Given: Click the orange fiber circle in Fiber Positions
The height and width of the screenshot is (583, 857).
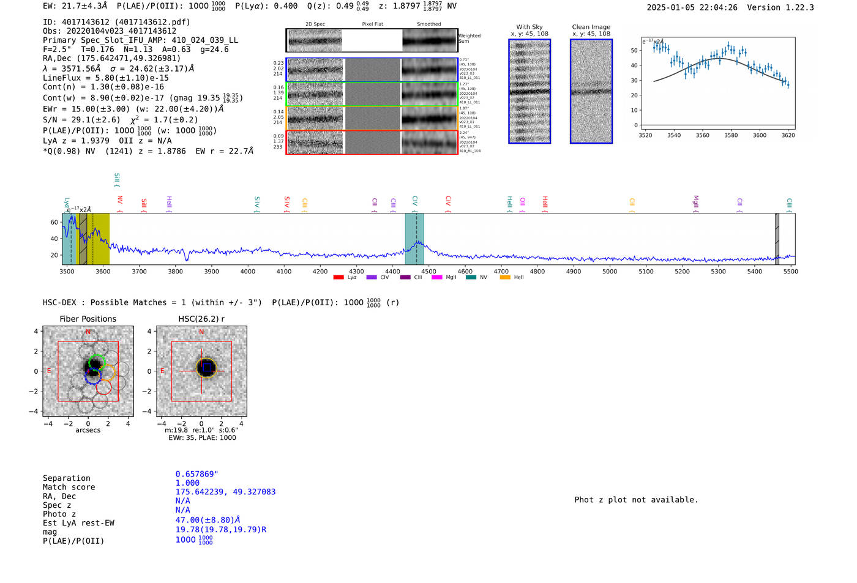Looking at the screenshot, I should 107,373.
